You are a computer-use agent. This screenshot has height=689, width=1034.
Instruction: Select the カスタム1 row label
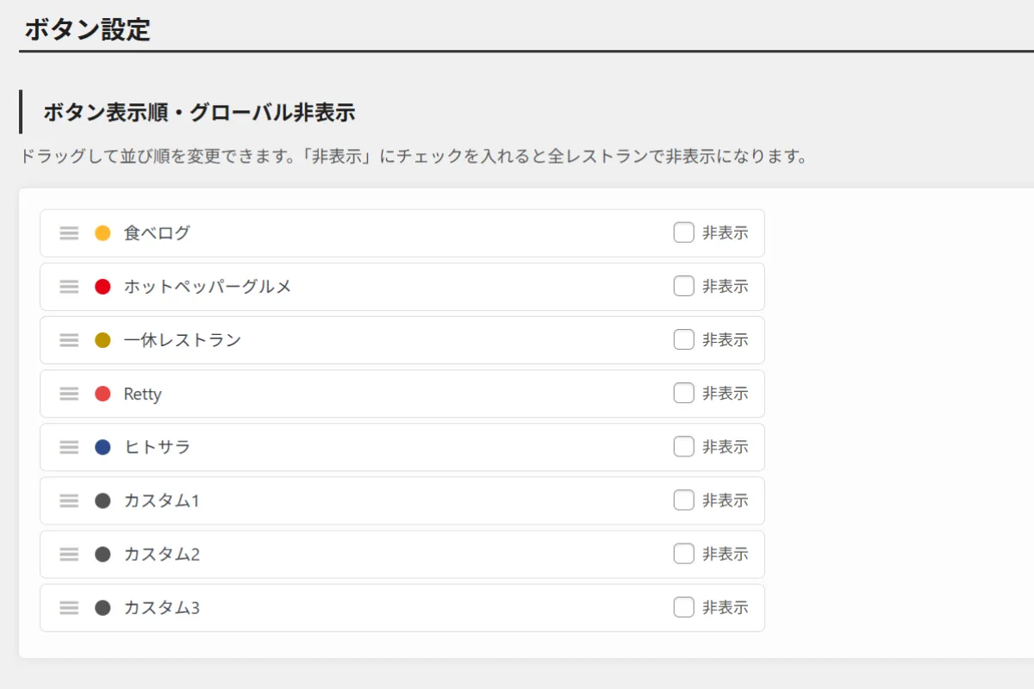(x=162, y=500)
